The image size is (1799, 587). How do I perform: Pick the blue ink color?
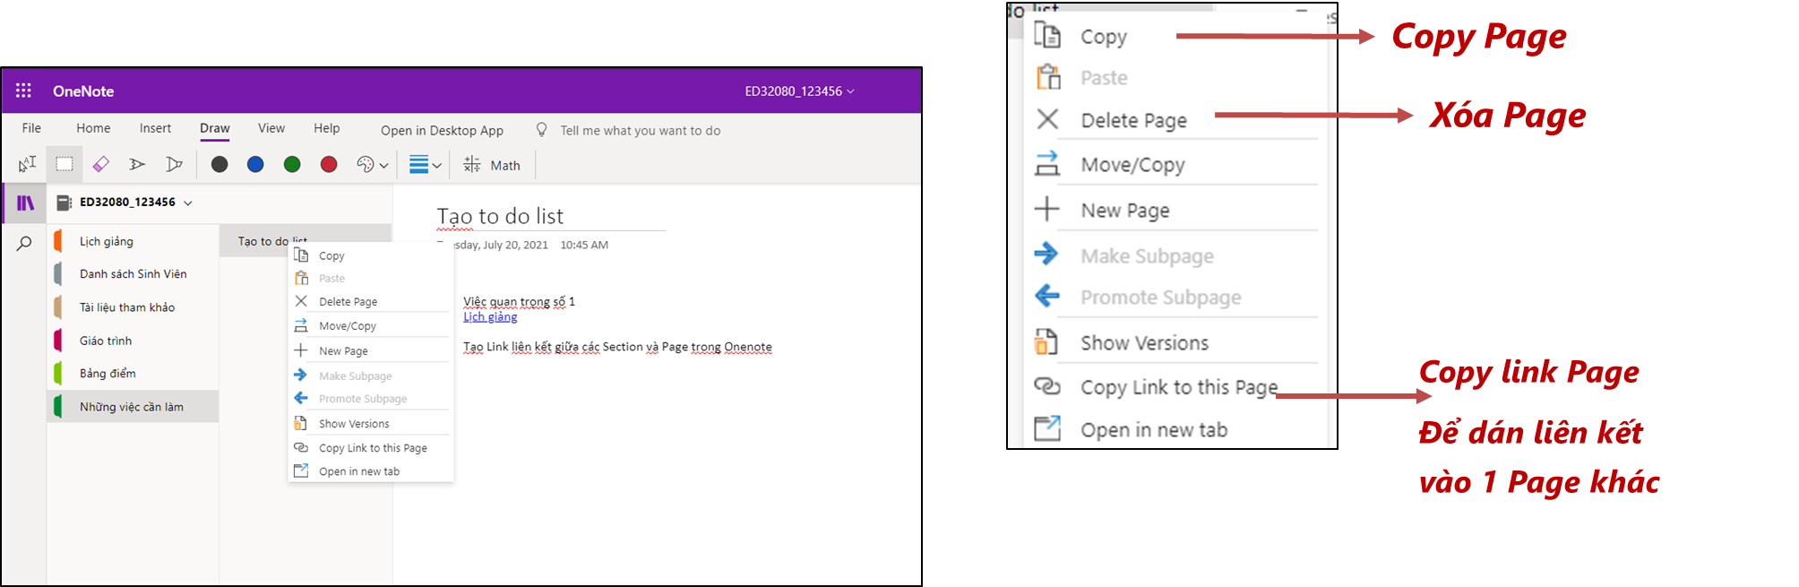coord(255,164)
